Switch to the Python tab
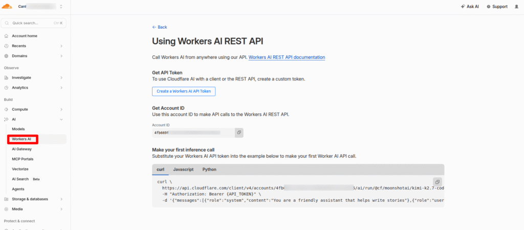524x230 pixels. [x=209, y=170]
